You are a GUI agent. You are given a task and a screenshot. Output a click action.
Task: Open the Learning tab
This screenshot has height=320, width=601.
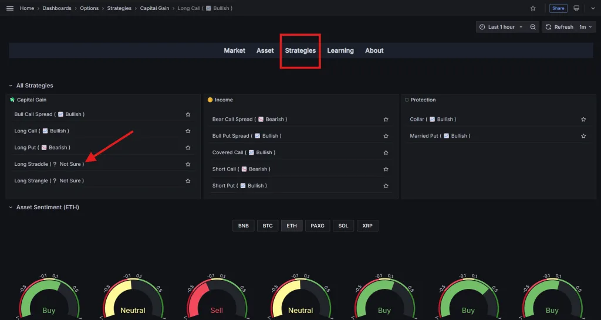pyautogui.click(x=340, y=50)
